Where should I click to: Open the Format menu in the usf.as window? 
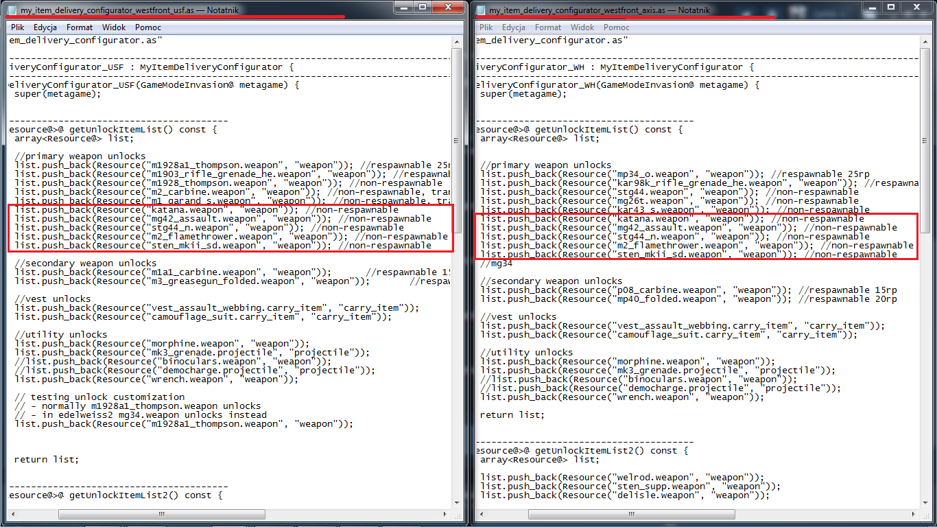click(x=80, y=27)
